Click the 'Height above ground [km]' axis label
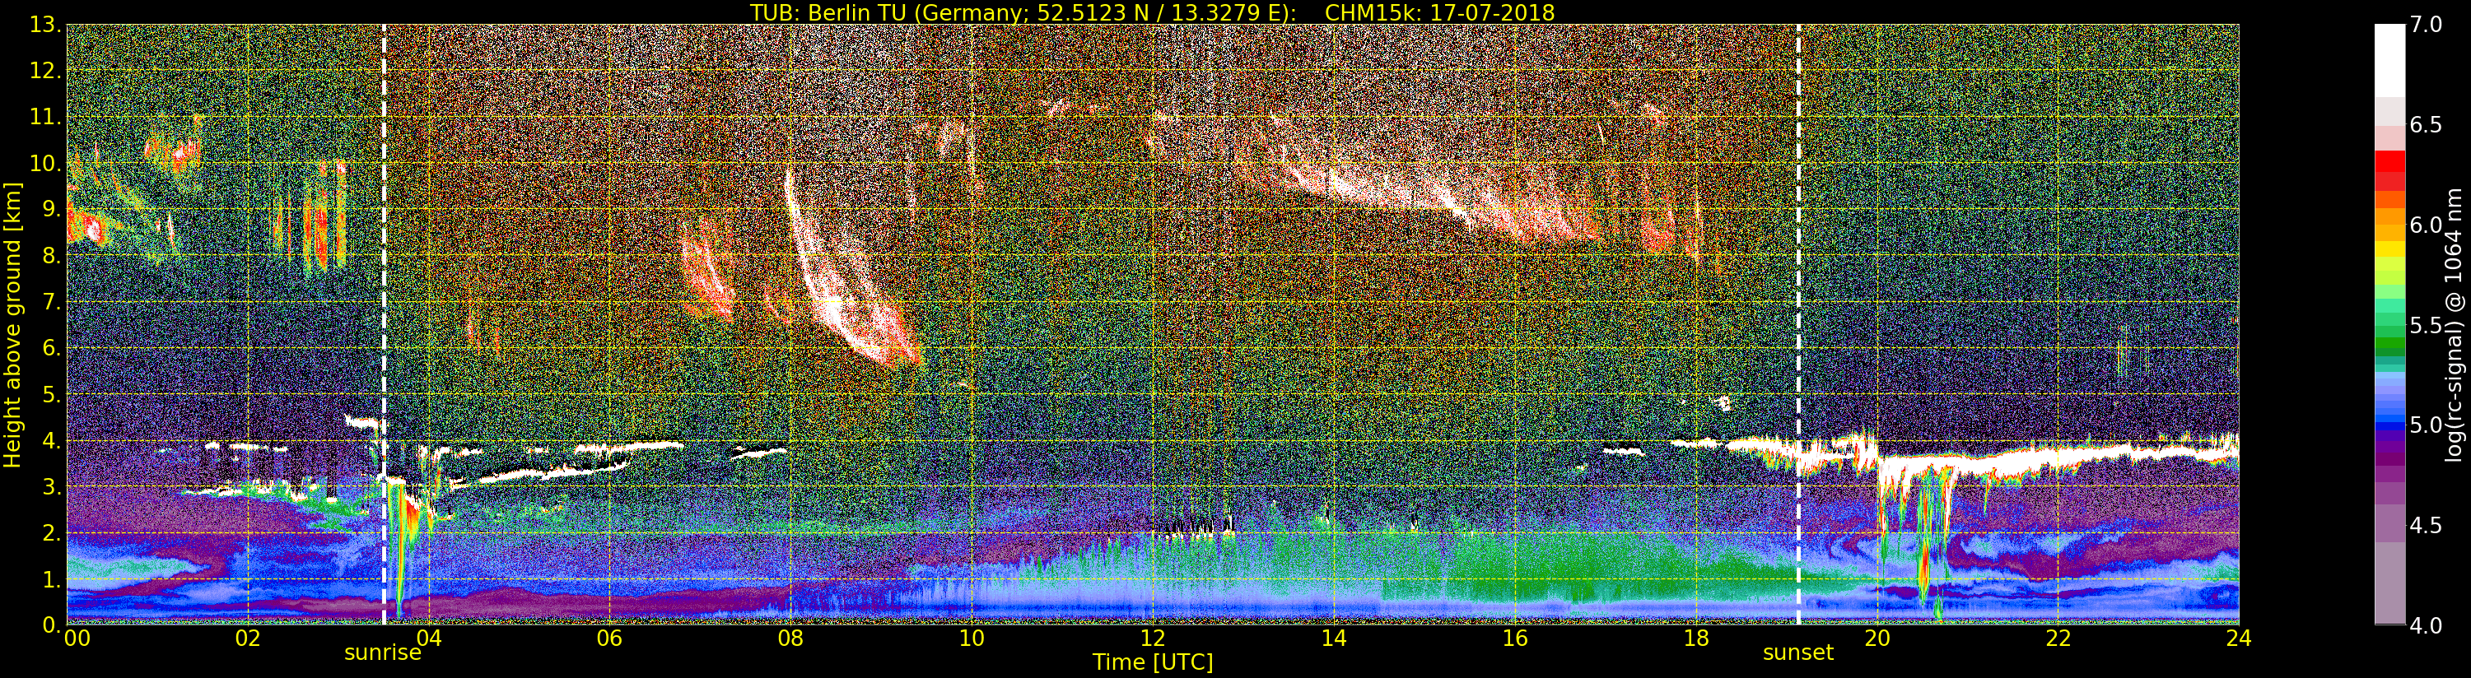Viewport: 2471px width, 678px height. [12, 325]
